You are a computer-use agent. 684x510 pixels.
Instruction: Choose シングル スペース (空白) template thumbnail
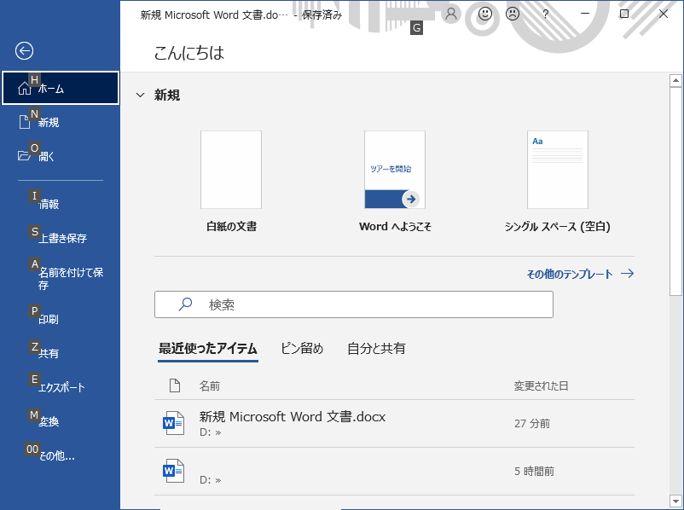pos(558,170)
